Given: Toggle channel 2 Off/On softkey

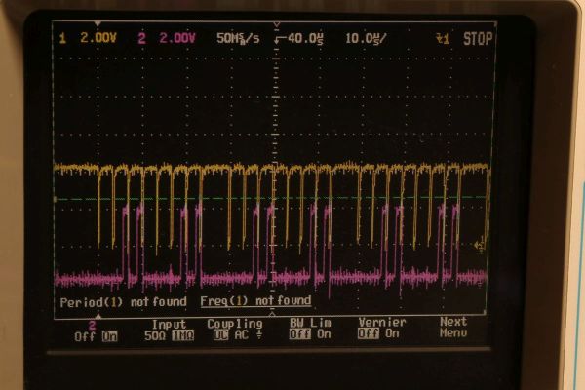Looking at the screenshot, I should click(x=96, y=334).
